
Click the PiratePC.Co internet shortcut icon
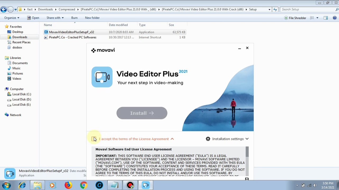46,37
